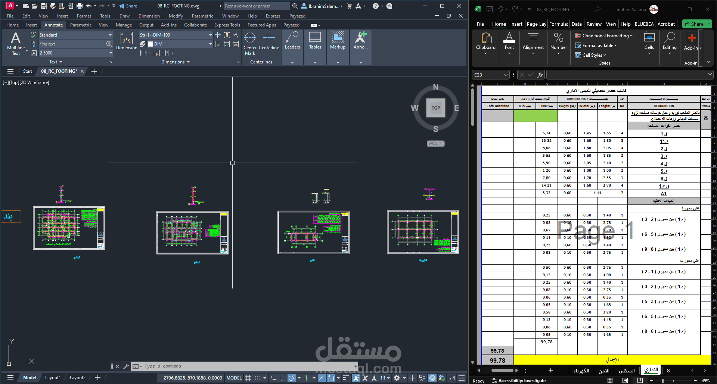
Task: Click the Excel zoom slider handle
Action: (662, 381)
